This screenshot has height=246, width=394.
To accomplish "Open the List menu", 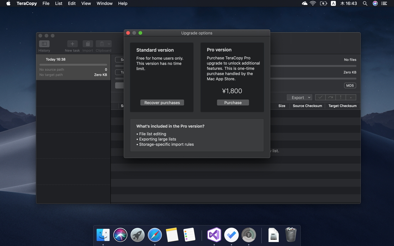I will click(58, 3).
